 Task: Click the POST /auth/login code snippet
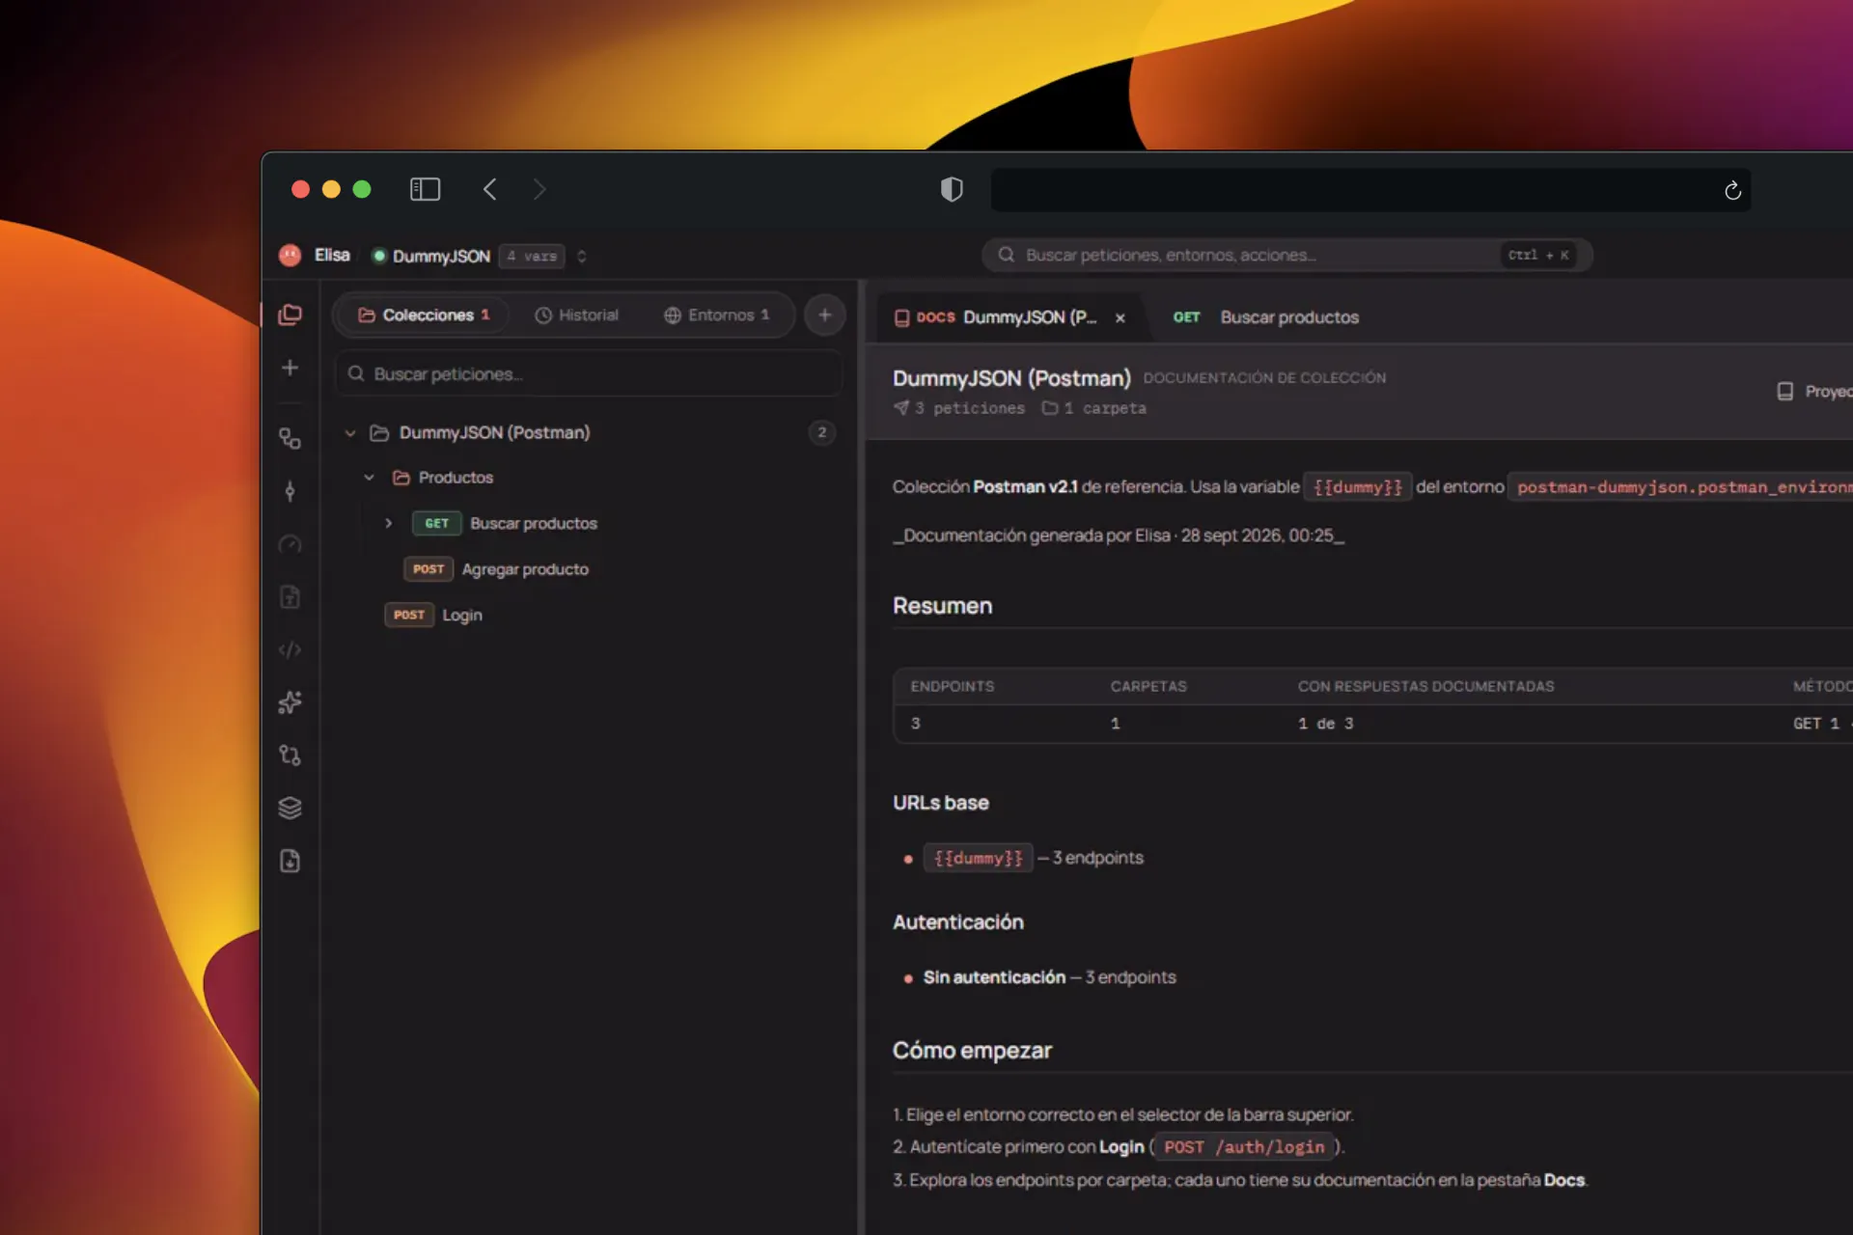pos(1244,1146)
